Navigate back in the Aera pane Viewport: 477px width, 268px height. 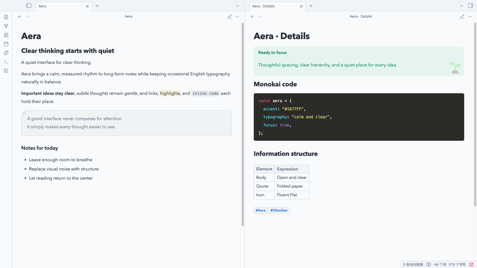click(x=20, y=16)
